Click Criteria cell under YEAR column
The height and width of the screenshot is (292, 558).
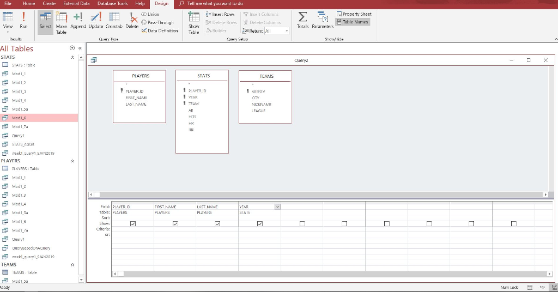click(259, 229)
